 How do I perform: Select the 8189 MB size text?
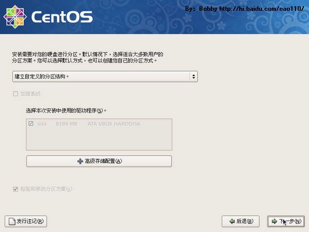tap(67, 124)
